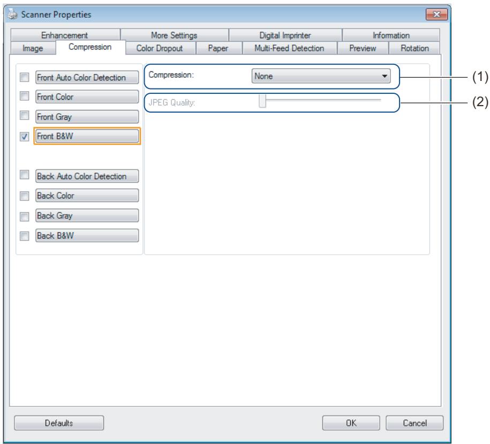
Task: Click the Front Color button
Action: (x=87, y=97)
